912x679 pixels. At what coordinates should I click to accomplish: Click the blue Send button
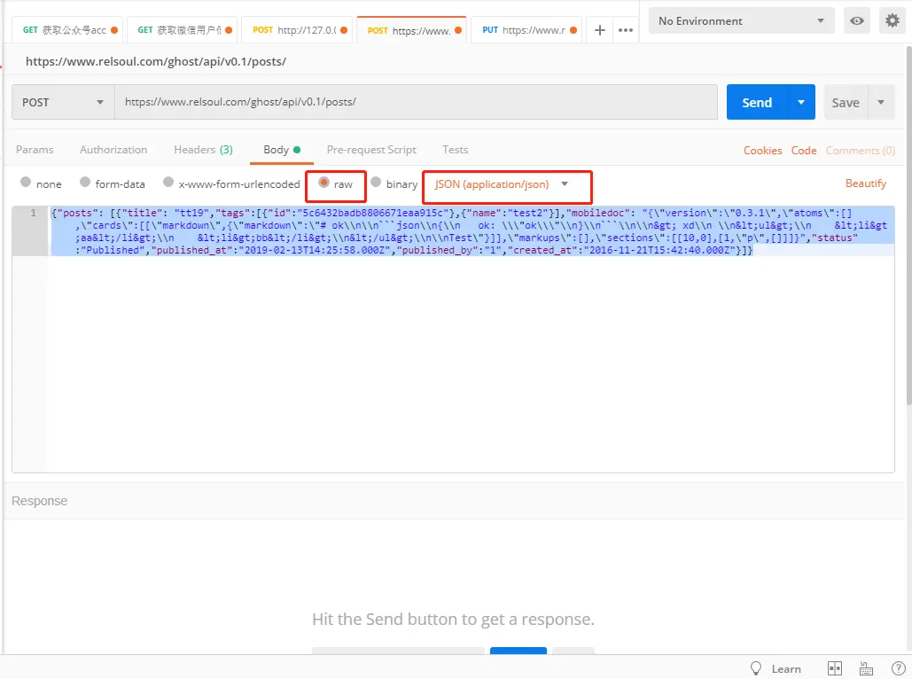(x=757, y=103)
